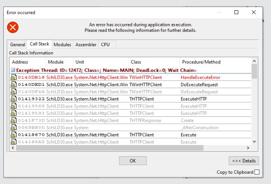Screen dimensions: 271x184
Task: Sort by the Module column header
Action: [x=59, y=62]
